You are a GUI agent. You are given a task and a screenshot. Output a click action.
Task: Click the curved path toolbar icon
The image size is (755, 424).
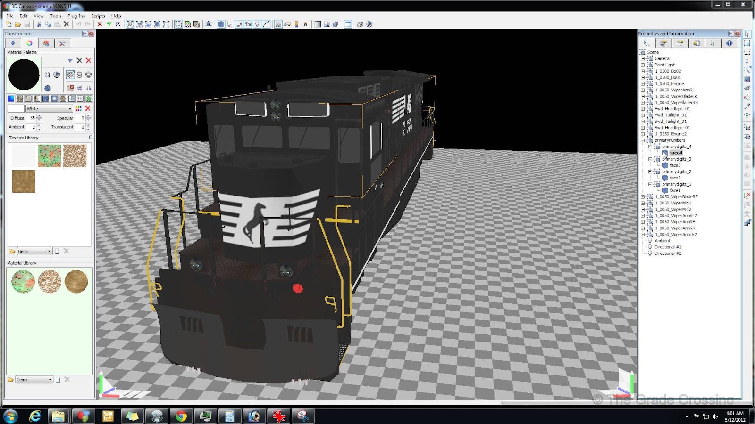pos(266,24)
